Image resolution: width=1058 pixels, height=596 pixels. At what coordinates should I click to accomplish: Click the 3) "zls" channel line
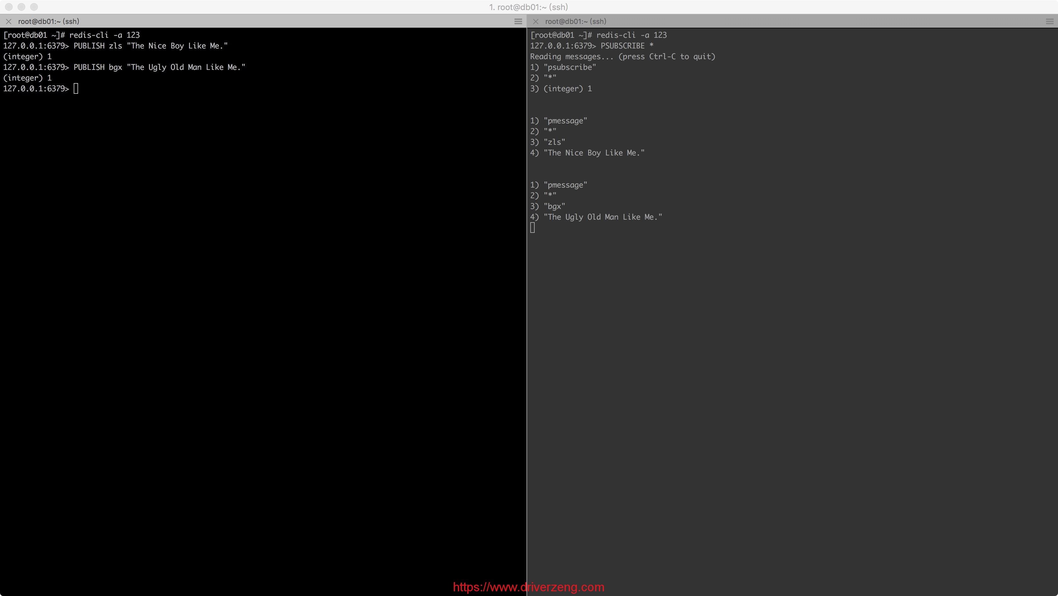548,142
